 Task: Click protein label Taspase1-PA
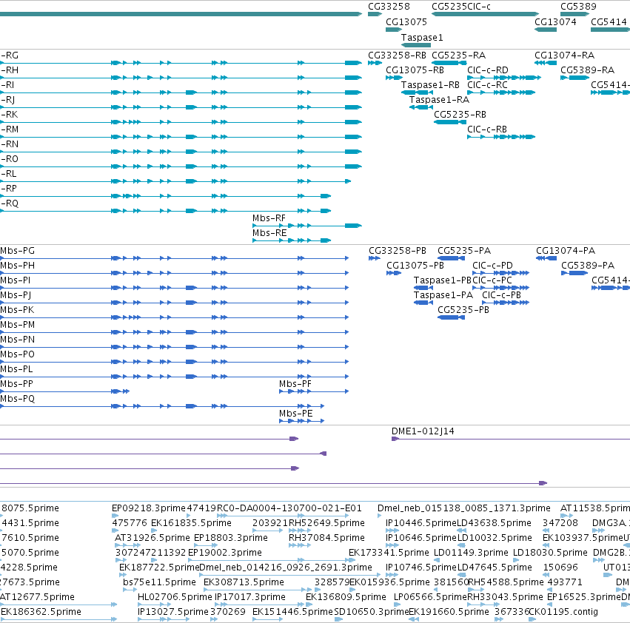pyautogui.click(x=443, y=295)
